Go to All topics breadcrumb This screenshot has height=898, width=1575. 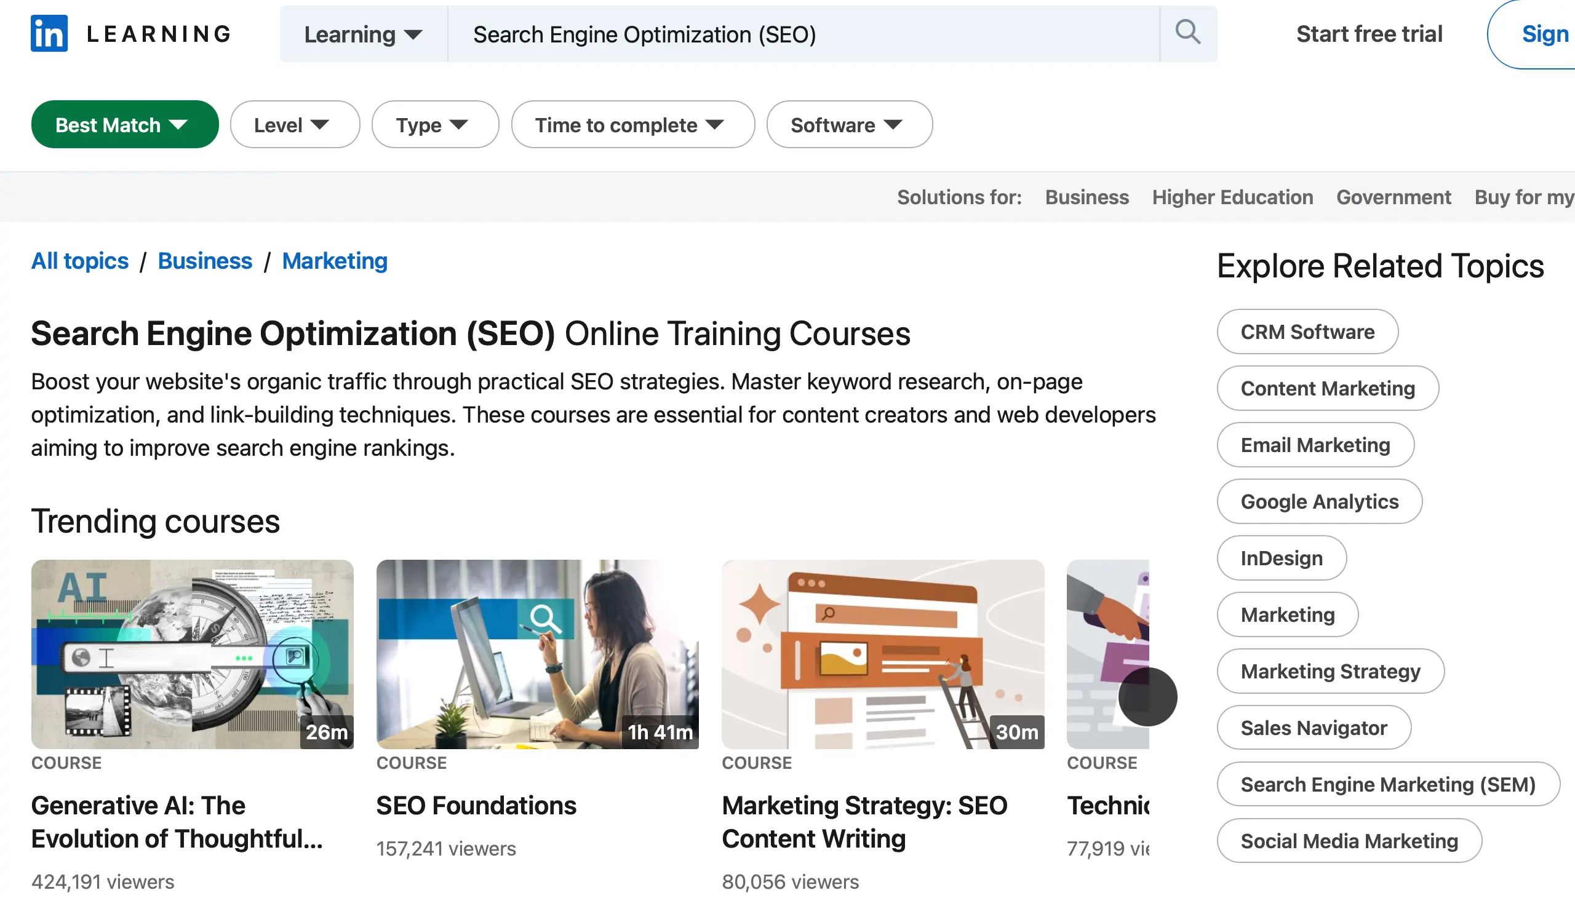[79, 261]
